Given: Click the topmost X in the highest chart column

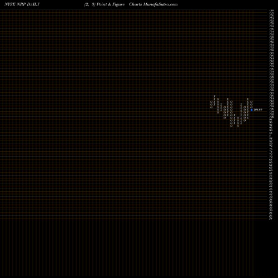Looking at the screenshot, I should tap(215, 96).
